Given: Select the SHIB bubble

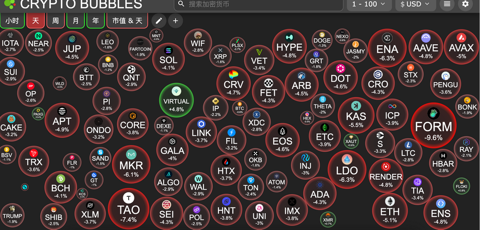Looking at the screenshot, I should point(54,217).
